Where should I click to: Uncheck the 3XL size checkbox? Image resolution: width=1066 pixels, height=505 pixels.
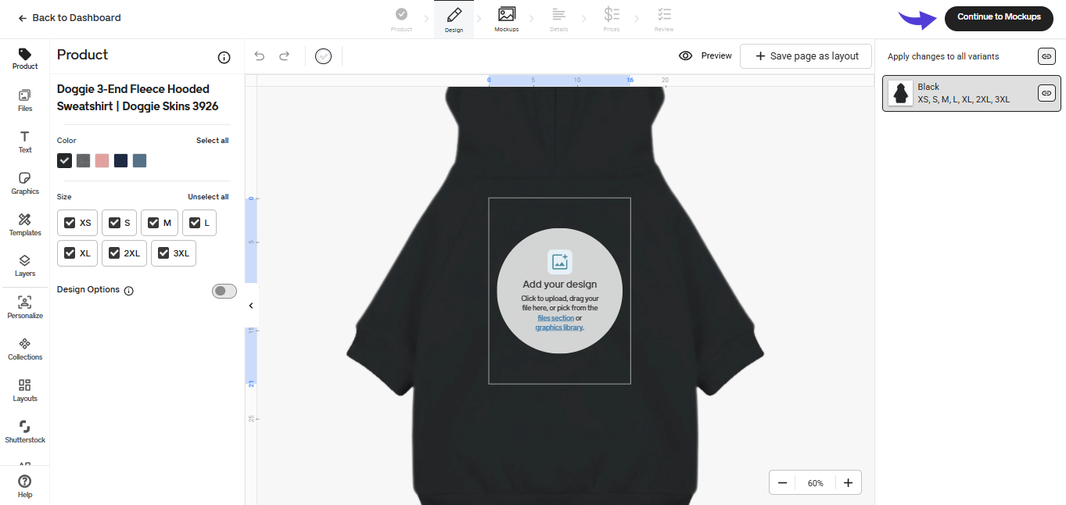[163, 253]
